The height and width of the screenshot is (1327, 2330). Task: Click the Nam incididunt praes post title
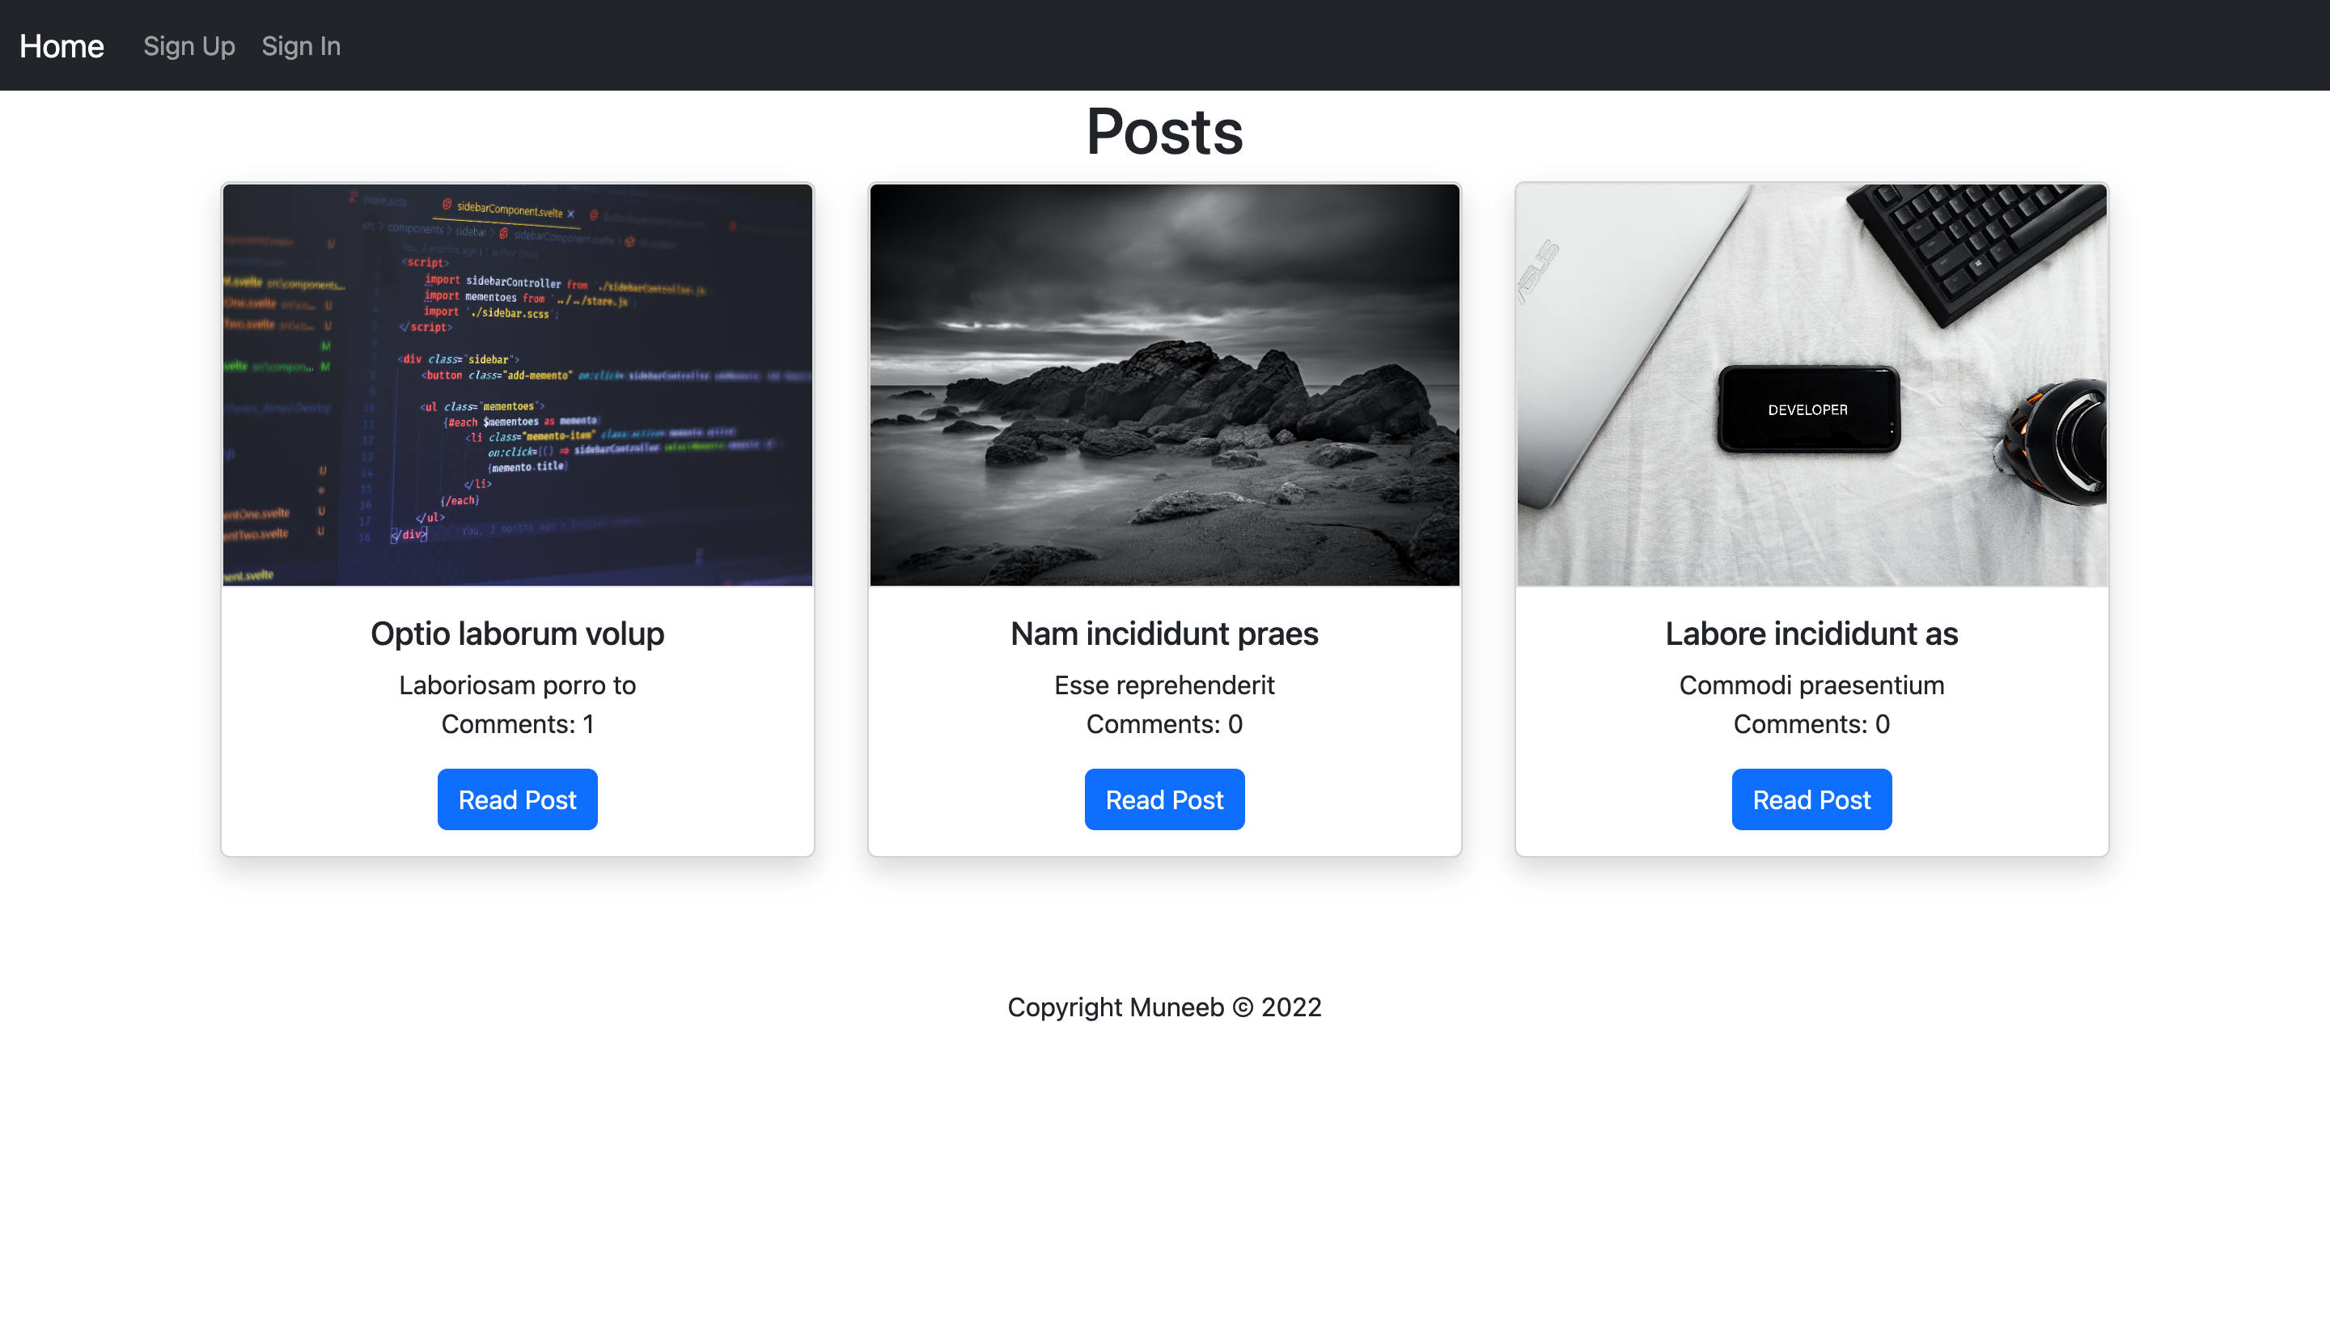pyautogui.click(x=1163, y=634)
